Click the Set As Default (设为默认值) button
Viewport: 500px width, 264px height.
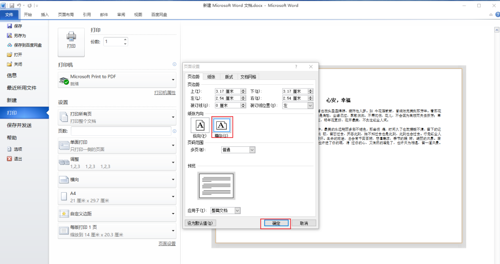pos(200,223)
